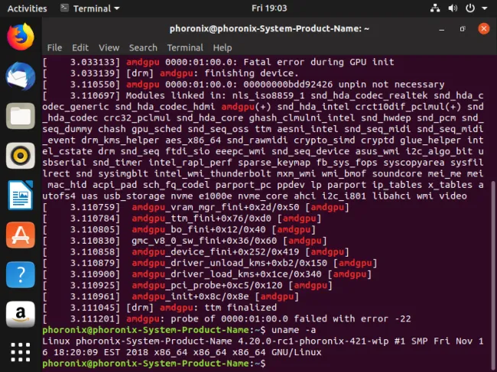Open the Help menu
The height and width of the screenshot is (372, 497).
pos(223,48)
